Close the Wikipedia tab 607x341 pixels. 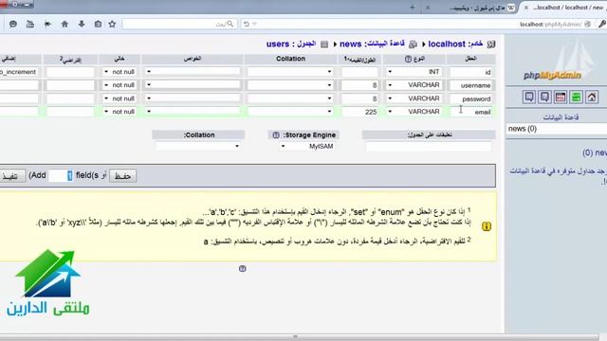pos(428,8)
